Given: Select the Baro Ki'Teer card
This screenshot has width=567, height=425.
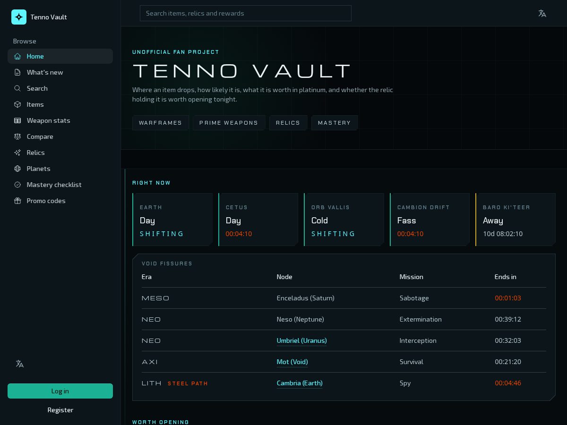Looking at the screenshot, I should click(x=515, y=220).
